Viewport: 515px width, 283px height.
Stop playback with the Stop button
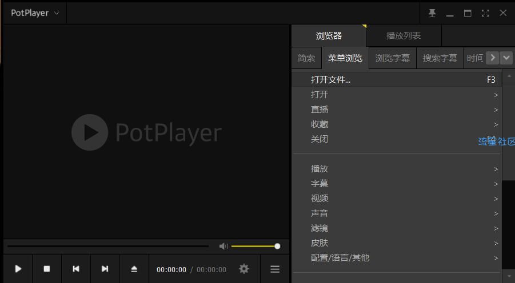pyautogui.click(x=47, y=269)
